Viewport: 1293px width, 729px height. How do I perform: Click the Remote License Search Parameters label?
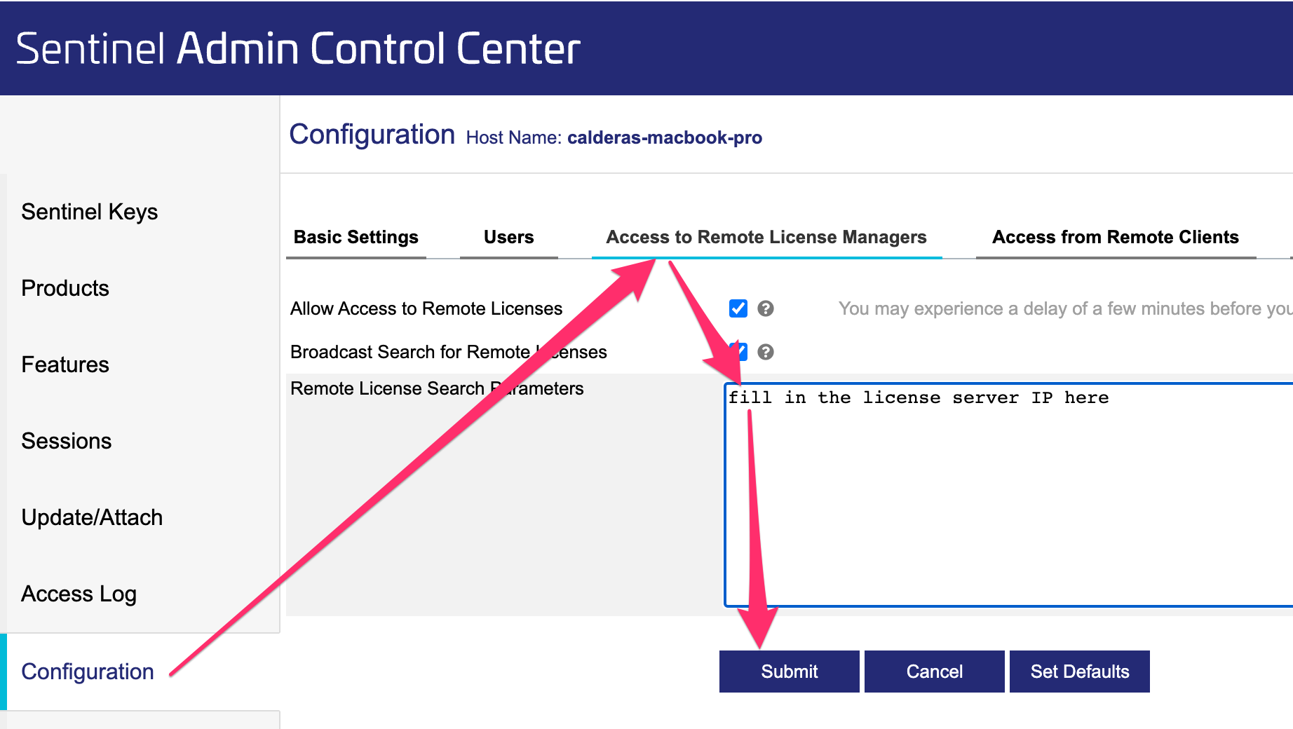point(437,388)
